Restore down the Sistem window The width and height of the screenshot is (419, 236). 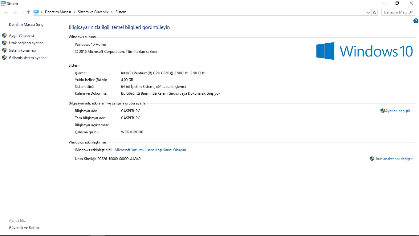(397, 3)
